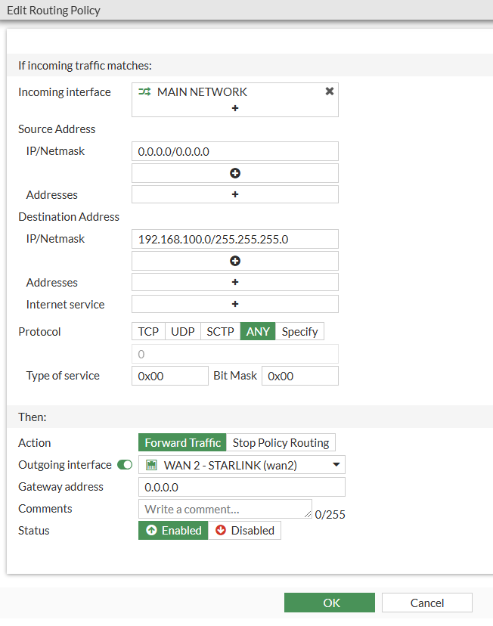
Task: Set status to Disabled
Action: coord(244,531)
